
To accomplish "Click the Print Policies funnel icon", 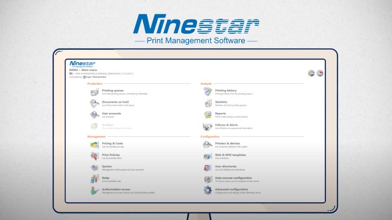I will click(95, 156).
